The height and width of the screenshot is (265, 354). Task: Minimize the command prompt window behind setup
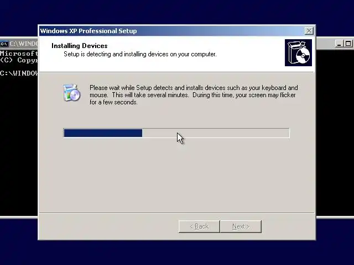(339, 44)
